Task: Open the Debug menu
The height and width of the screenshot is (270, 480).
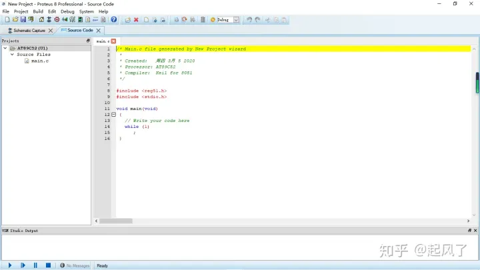Action: 67,11
